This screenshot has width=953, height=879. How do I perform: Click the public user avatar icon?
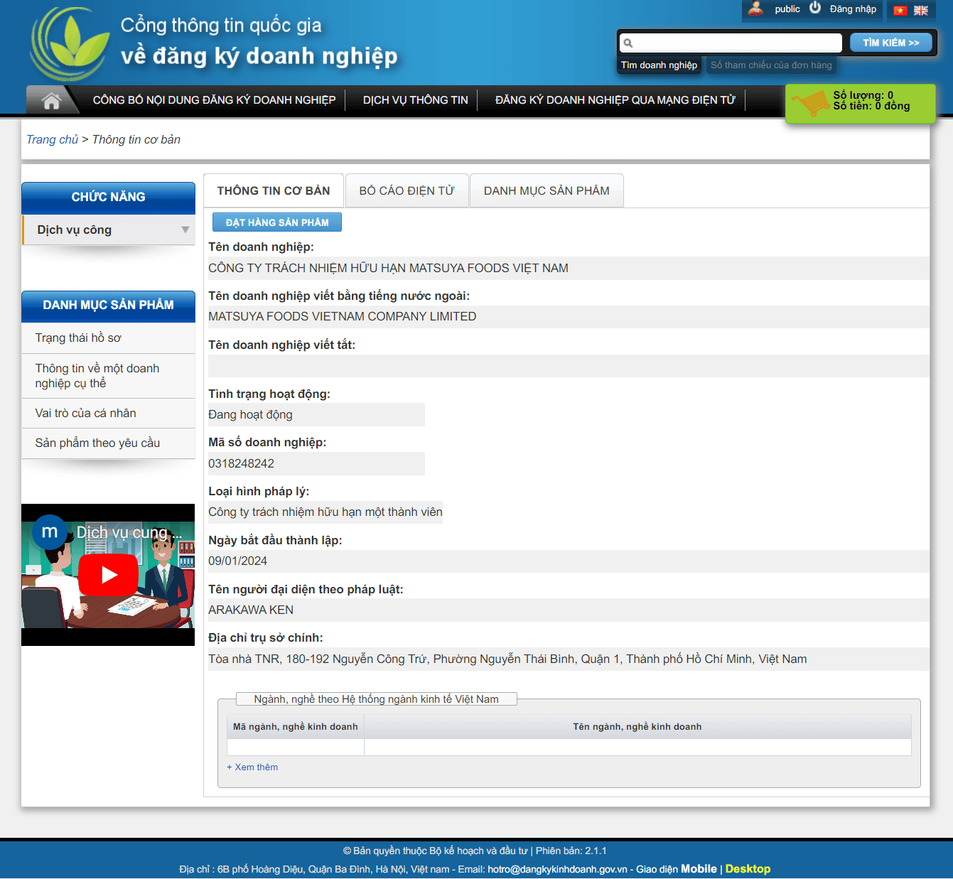pos(756,9)
